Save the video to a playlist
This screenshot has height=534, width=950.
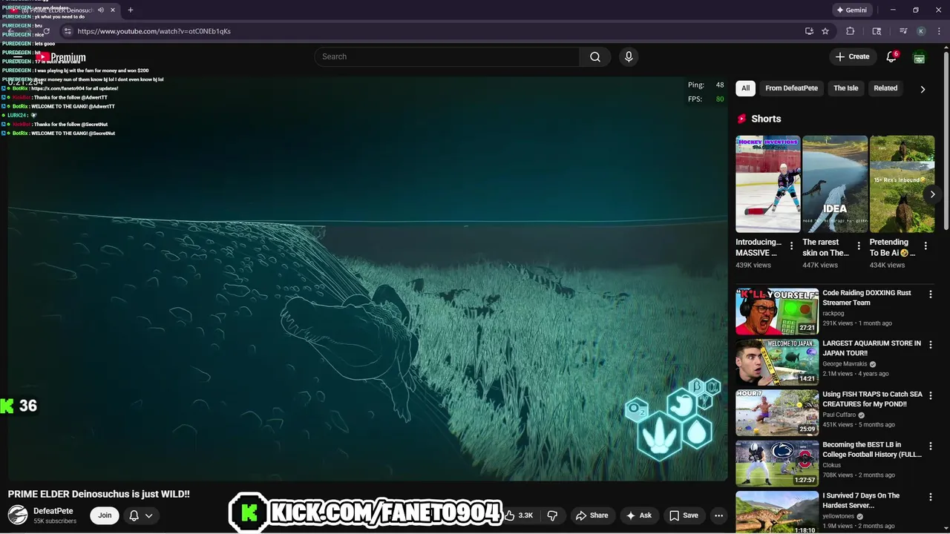[x=684, y=515]
